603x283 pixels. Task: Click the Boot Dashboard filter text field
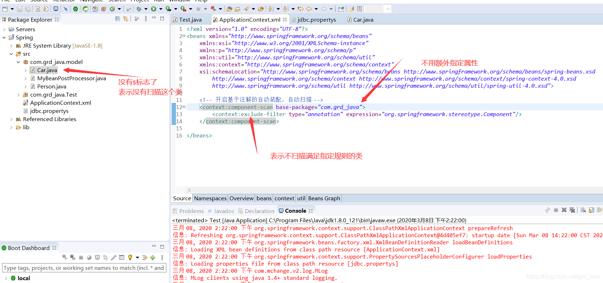pyautogui.click(x=84, y=268)
